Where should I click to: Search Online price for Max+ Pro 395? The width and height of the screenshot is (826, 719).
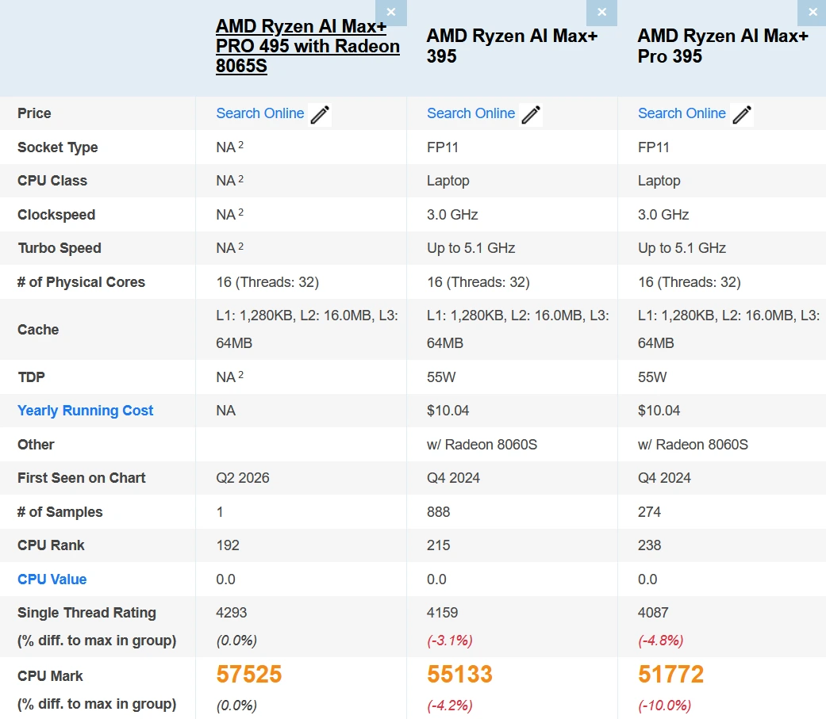click(x=682, y=113)
